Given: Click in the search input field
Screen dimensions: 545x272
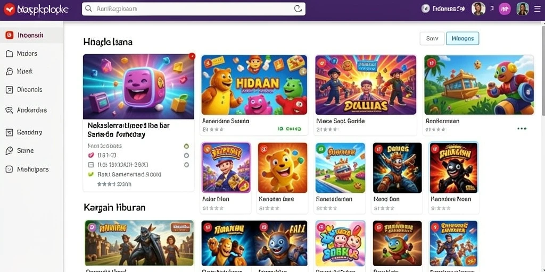Looking at the screenshot, I should (194, 9).
